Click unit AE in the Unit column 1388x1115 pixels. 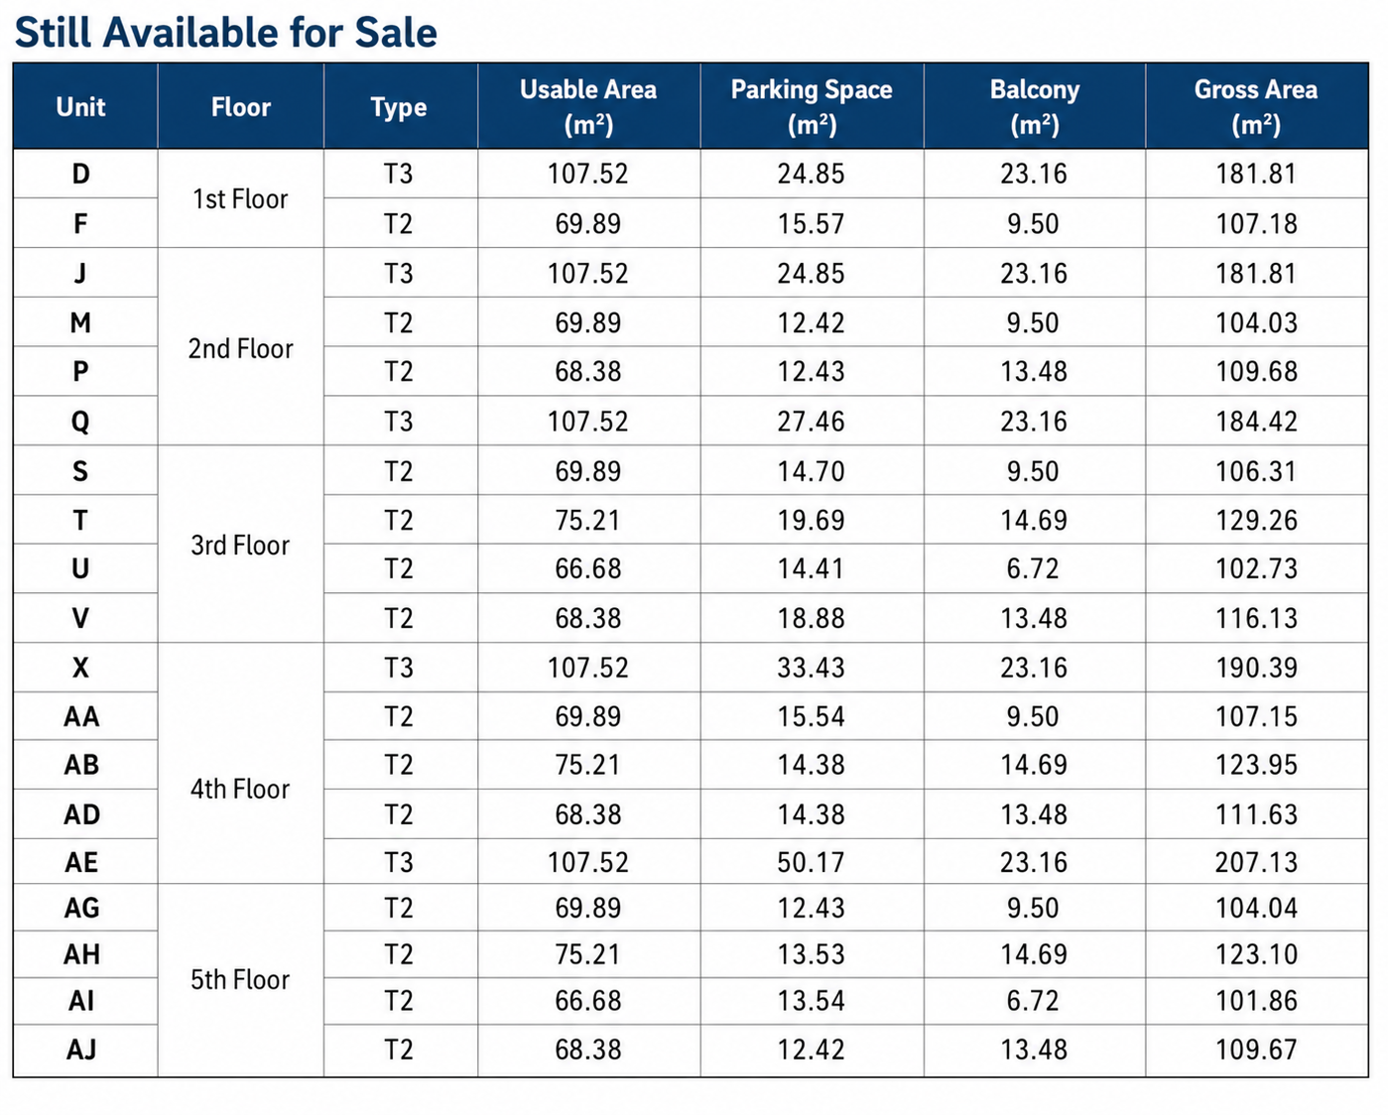click(x=81, y=862)
